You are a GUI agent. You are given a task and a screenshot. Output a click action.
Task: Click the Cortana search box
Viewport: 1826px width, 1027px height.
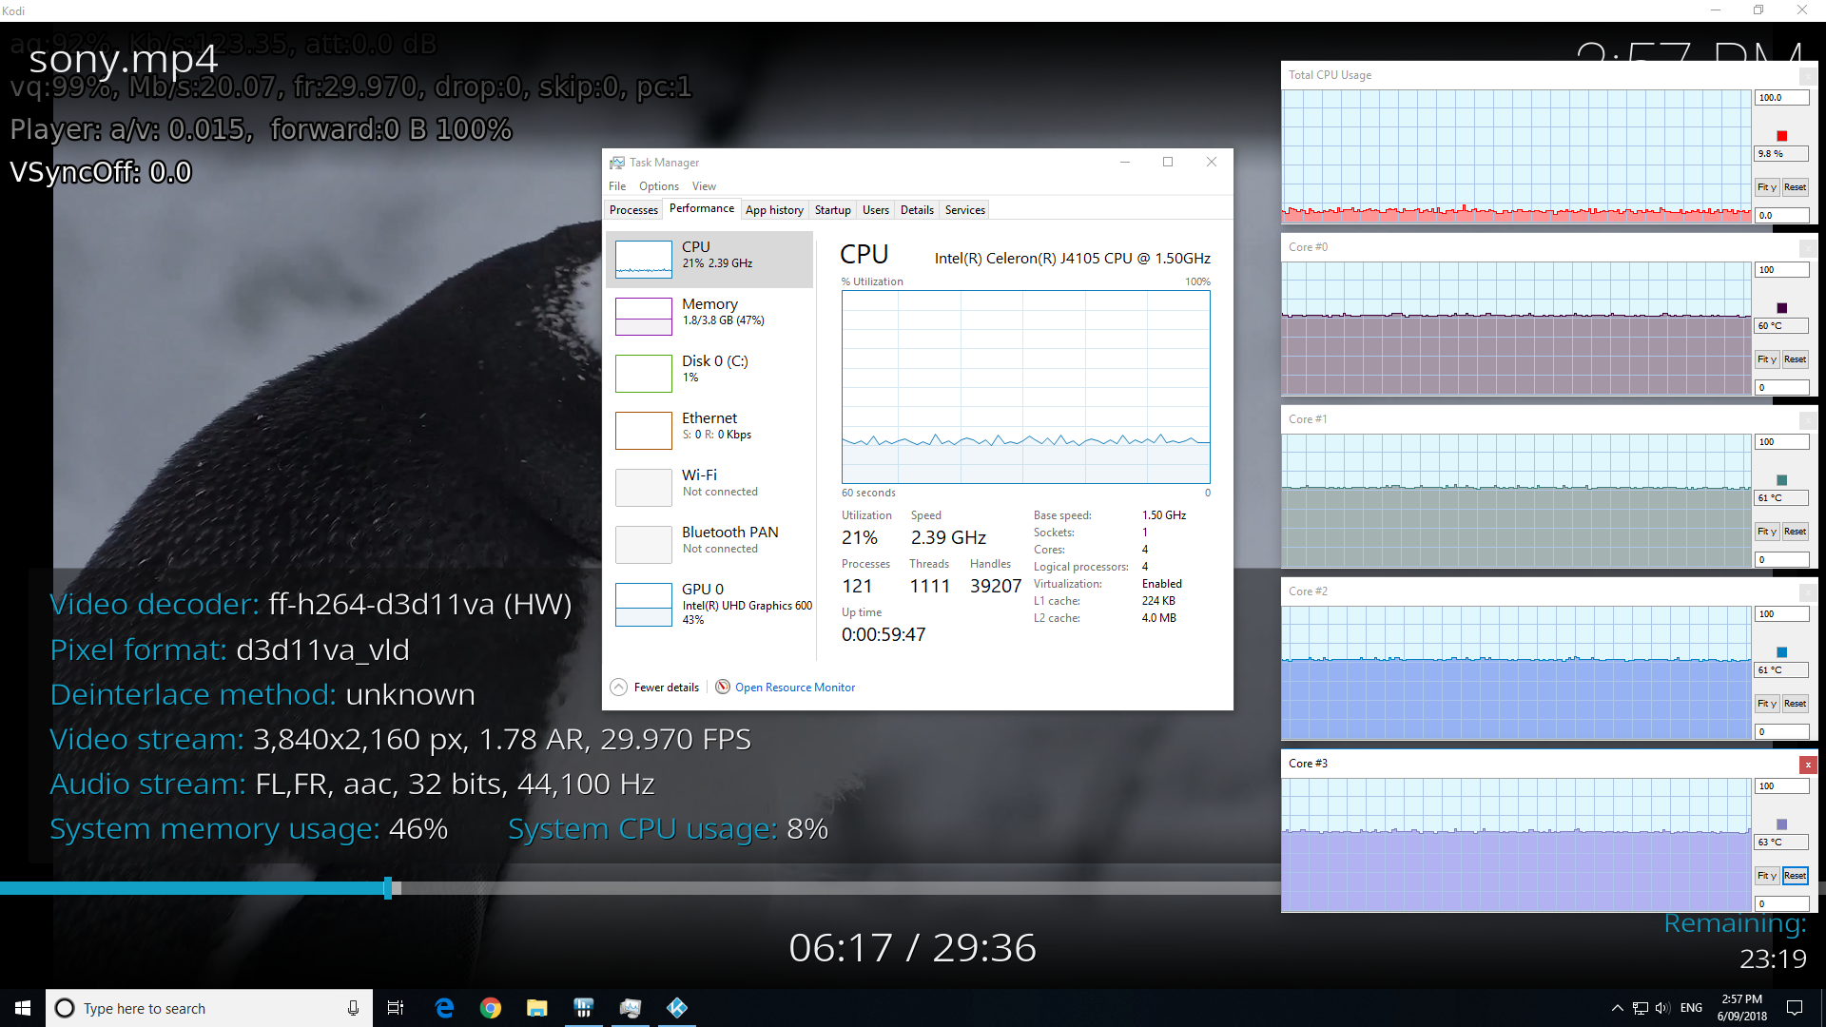pyautogui.click(x=207, y=1008)
